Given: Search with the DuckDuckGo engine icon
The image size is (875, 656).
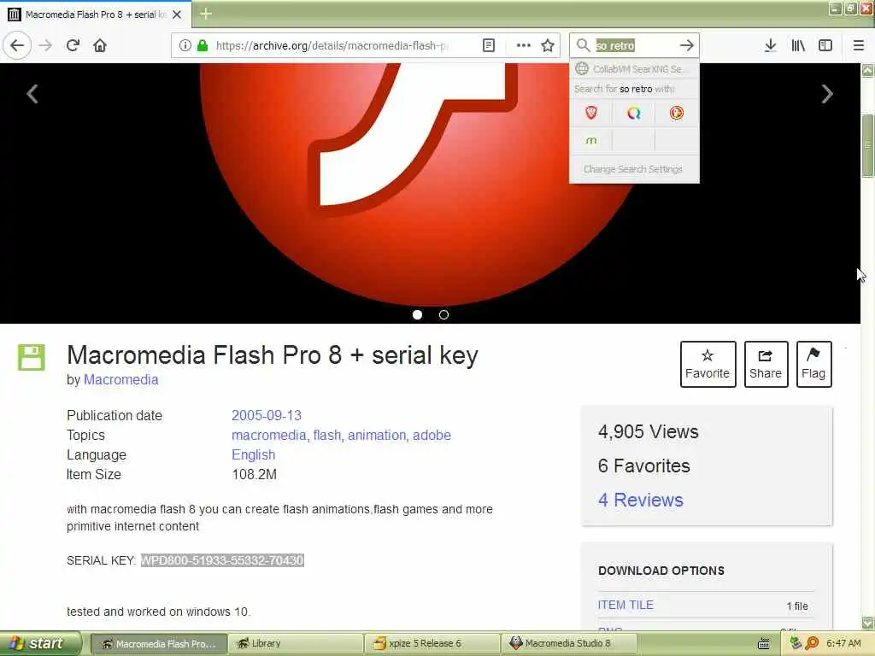Looking at the screenshot, I should (677, 114).
